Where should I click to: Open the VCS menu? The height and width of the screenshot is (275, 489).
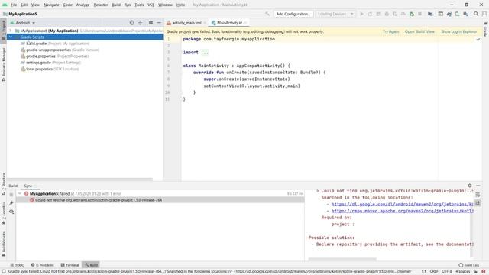tap(151, 5)
